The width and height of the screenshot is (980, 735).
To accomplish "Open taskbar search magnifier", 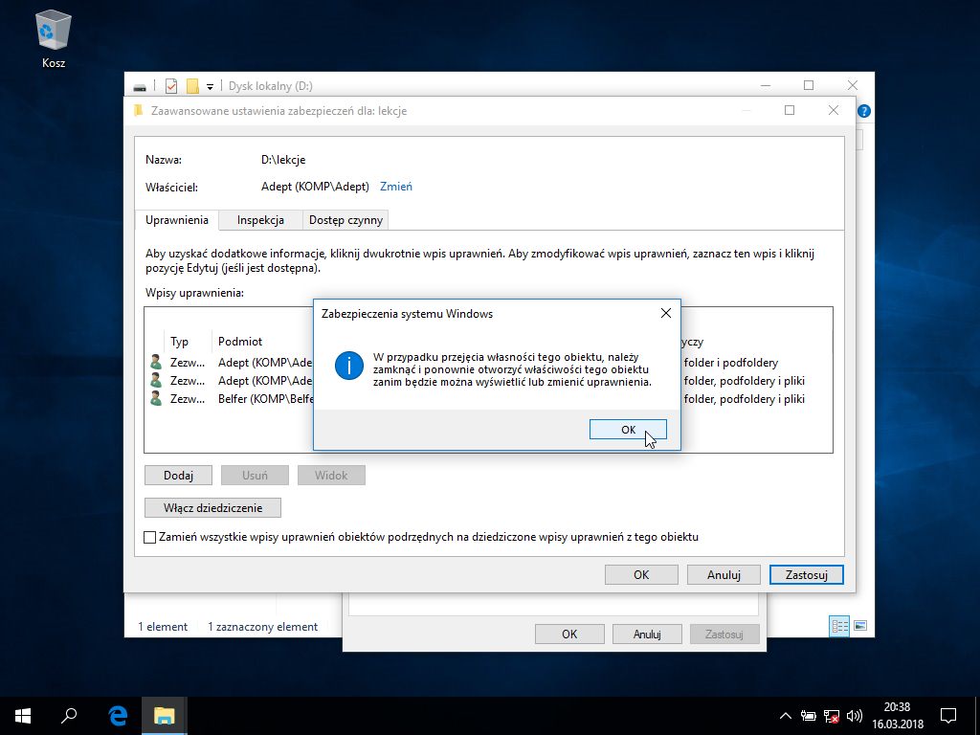I will point(69,716).
